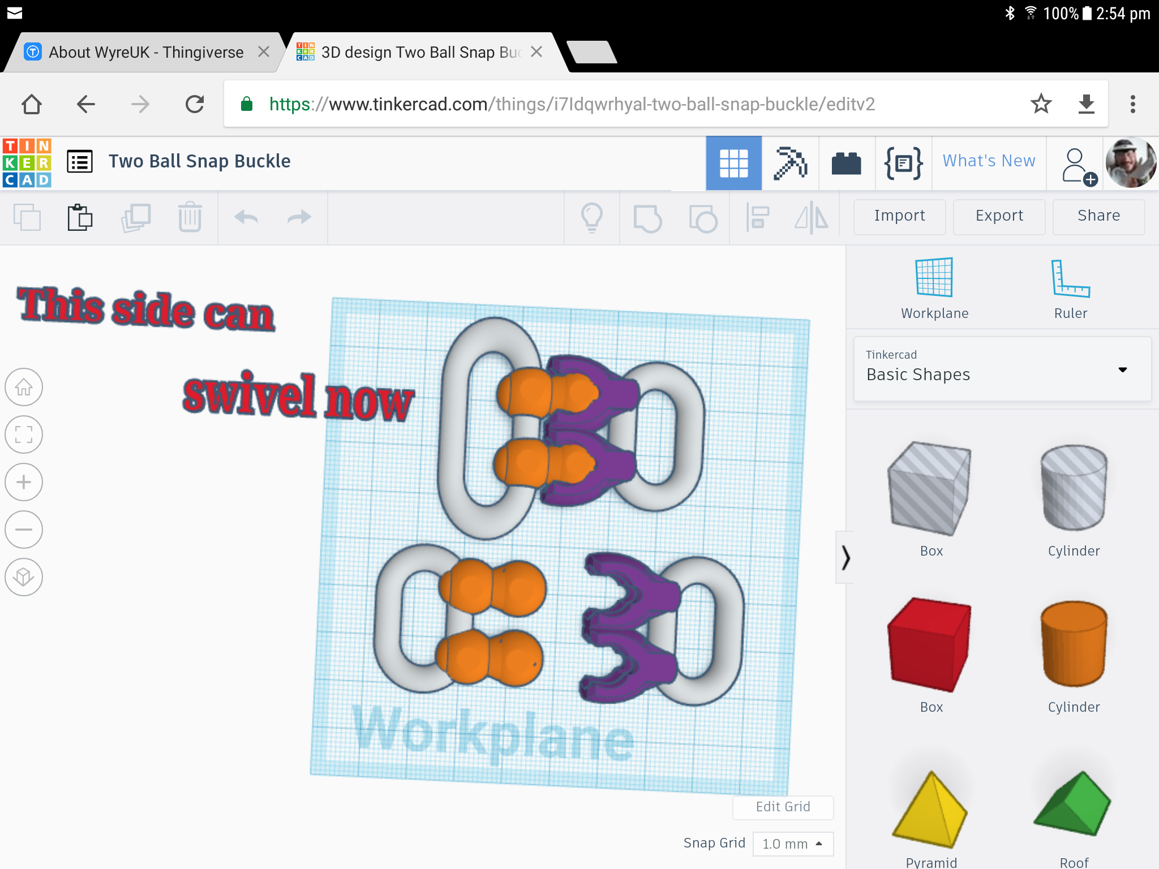Select the Ruler tool
1159x869 pixels.
click(1071, 289)
